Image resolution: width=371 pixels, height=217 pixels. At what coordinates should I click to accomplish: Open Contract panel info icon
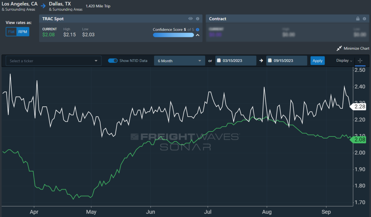(x=364, y=19)
